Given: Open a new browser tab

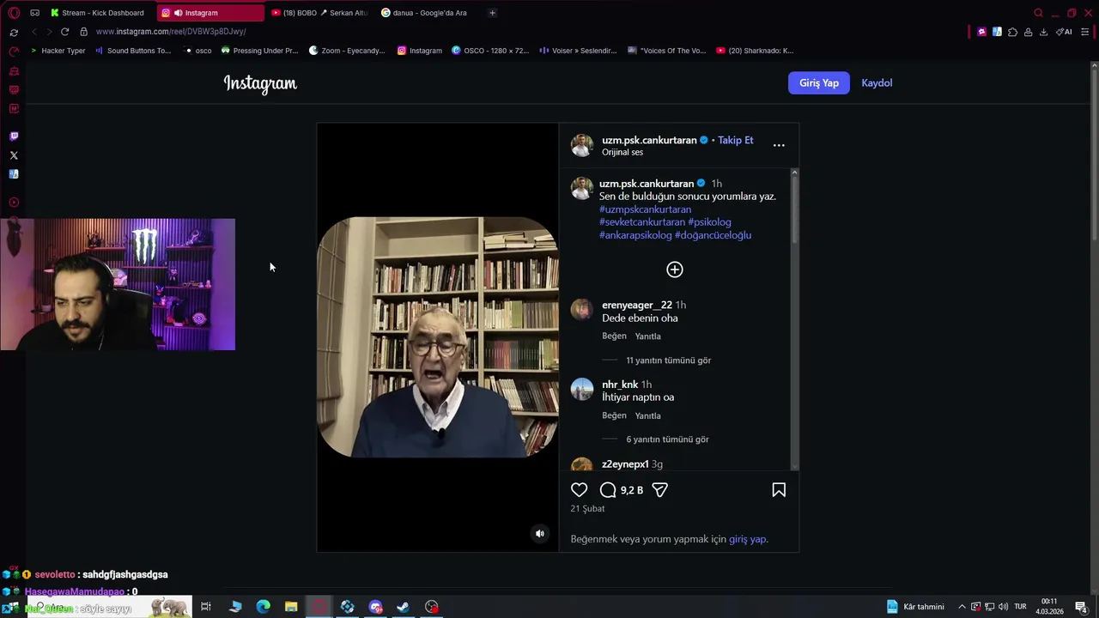Looking at the screenshot, I should tap(492, 13).
